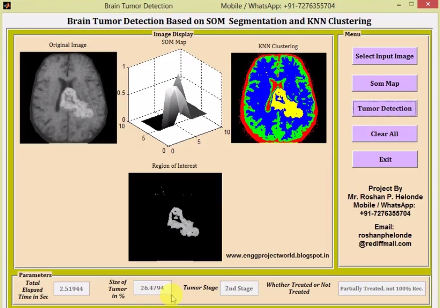The image size is (440, 308).
Task: Select the Size of Tumor percentage field
Action: tap(152, 288)
